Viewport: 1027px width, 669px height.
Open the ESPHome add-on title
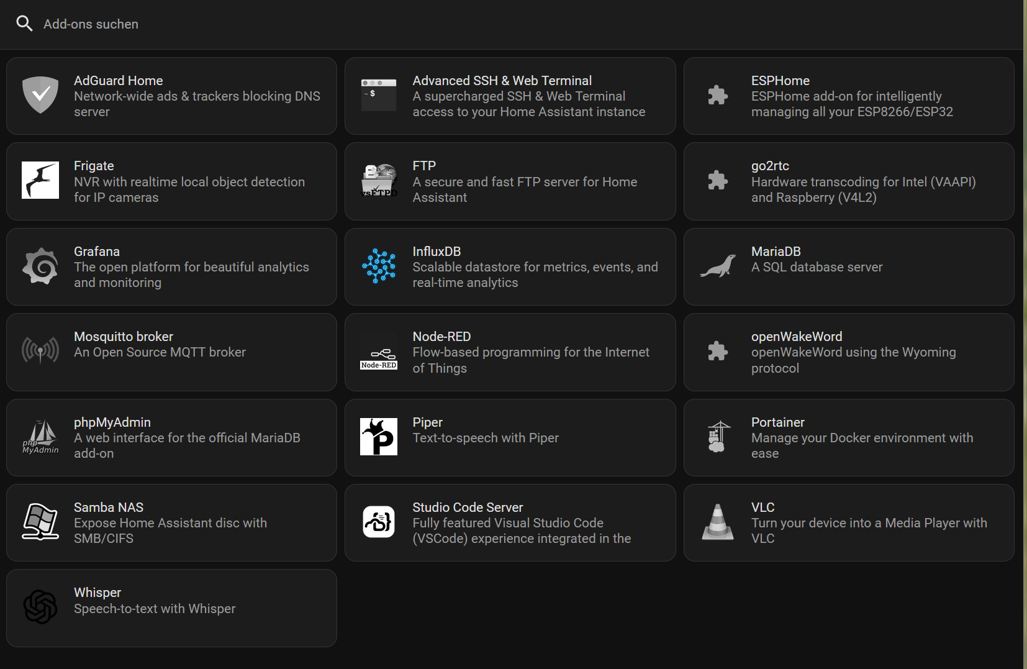coord(780,81)
